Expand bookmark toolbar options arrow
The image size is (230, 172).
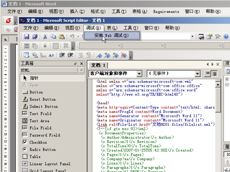pos(131,55)
